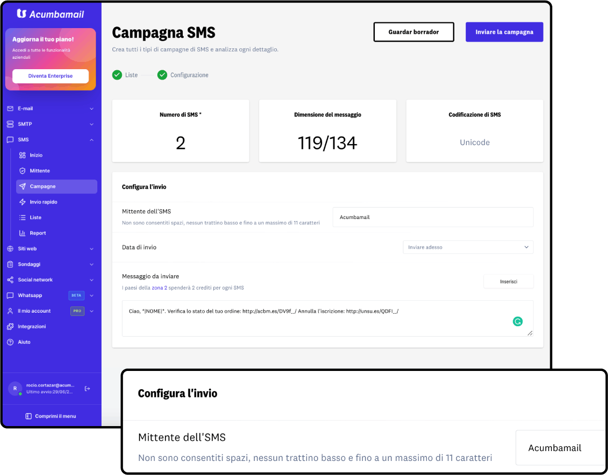Click the Acumbamail logo icon
The width and height of the screenshot is (608, 475).
(22, 14)
